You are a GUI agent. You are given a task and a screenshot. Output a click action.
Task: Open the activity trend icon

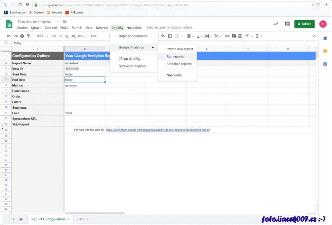(275, 24)
